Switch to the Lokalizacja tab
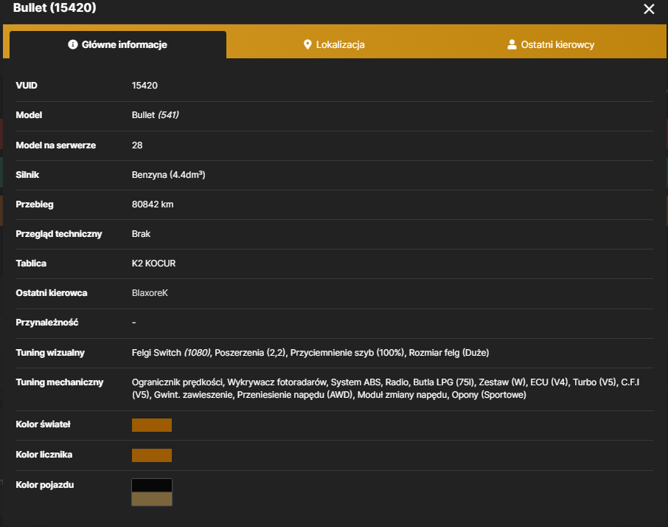The height and width of the screenshot is (527, 668). [x=334, y=44]
